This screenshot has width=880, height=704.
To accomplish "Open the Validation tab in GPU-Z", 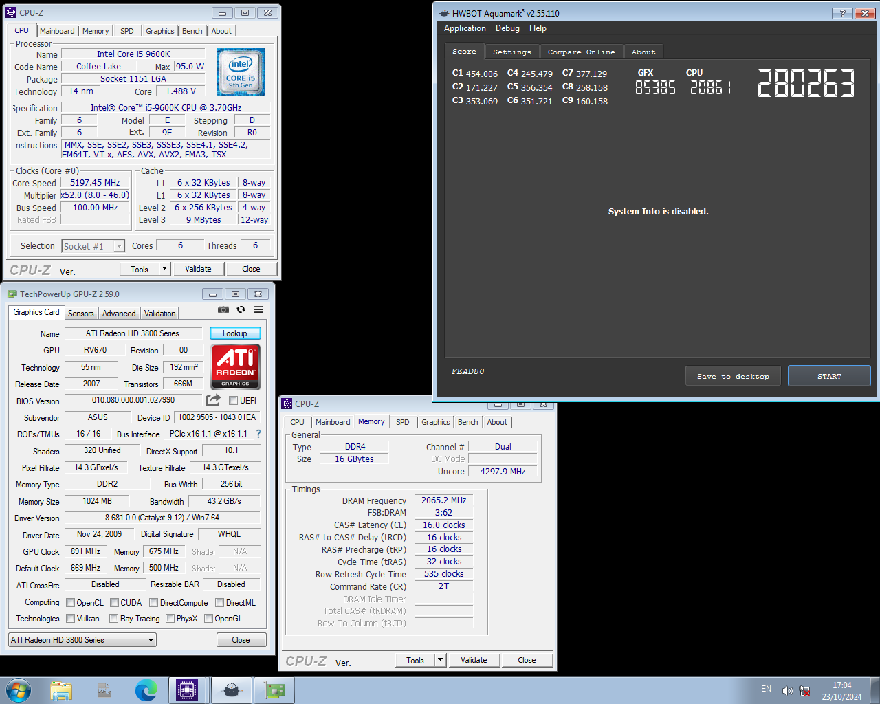I will (x=159, y=313).
